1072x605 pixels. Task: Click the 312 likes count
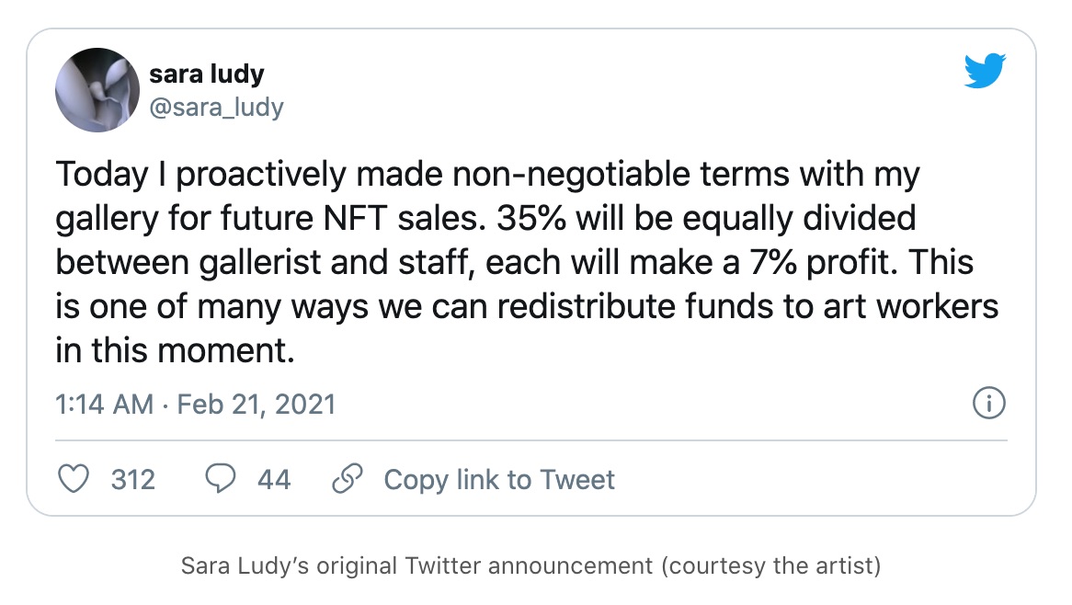(132, 479)
